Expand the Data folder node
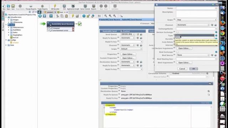This screenshot has width=228, height=128. [x=6, y=45]
